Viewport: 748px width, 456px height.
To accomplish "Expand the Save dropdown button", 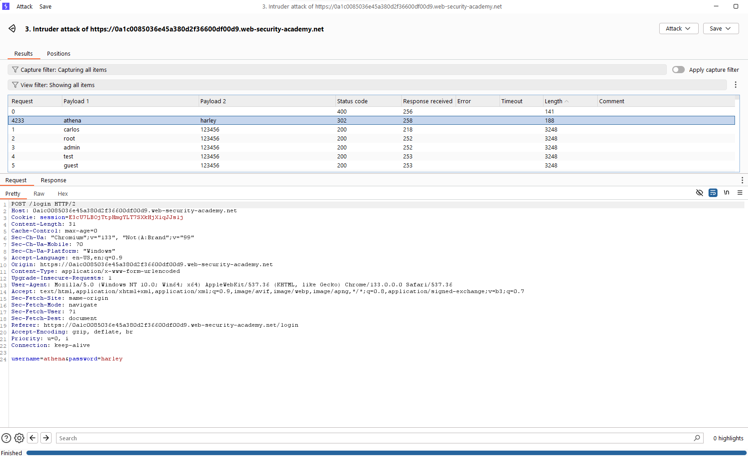I will (721, 28).
